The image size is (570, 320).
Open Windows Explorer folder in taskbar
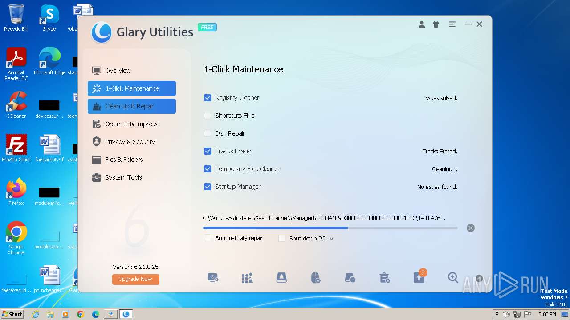click(x=50, y=314)
